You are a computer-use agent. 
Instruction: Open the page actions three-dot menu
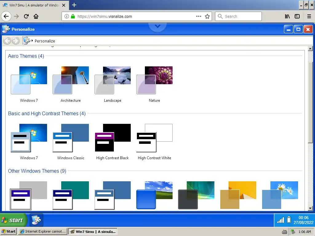click(x=198, y=16)
